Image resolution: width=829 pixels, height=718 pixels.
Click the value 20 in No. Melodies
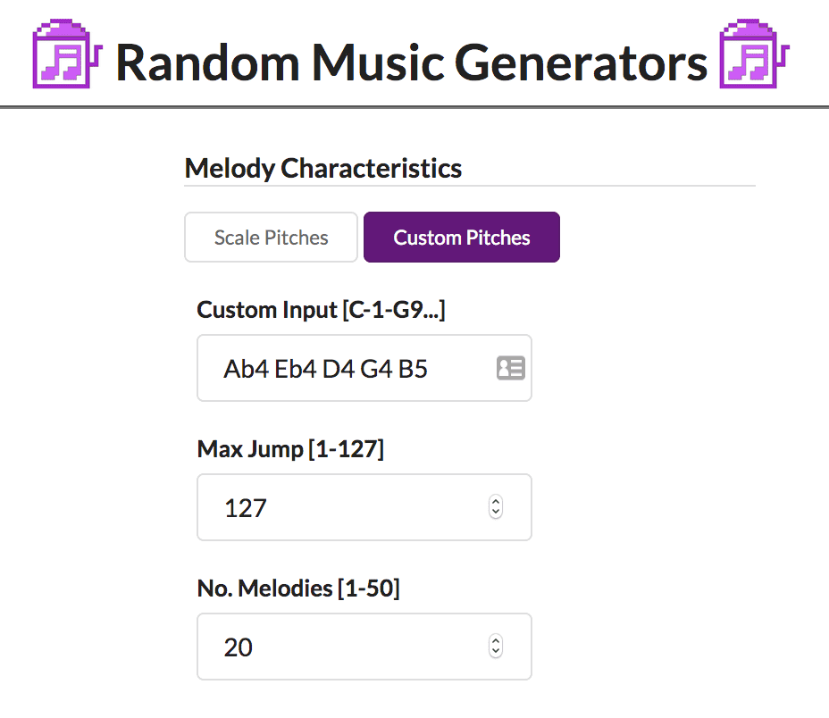(238, 647)
